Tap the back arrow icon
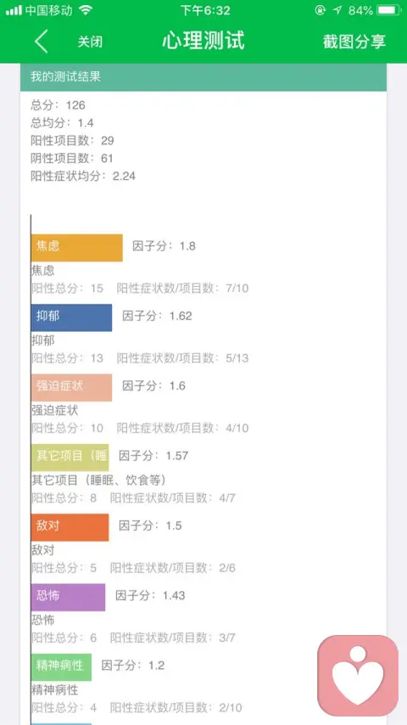 tap(42, 42)
